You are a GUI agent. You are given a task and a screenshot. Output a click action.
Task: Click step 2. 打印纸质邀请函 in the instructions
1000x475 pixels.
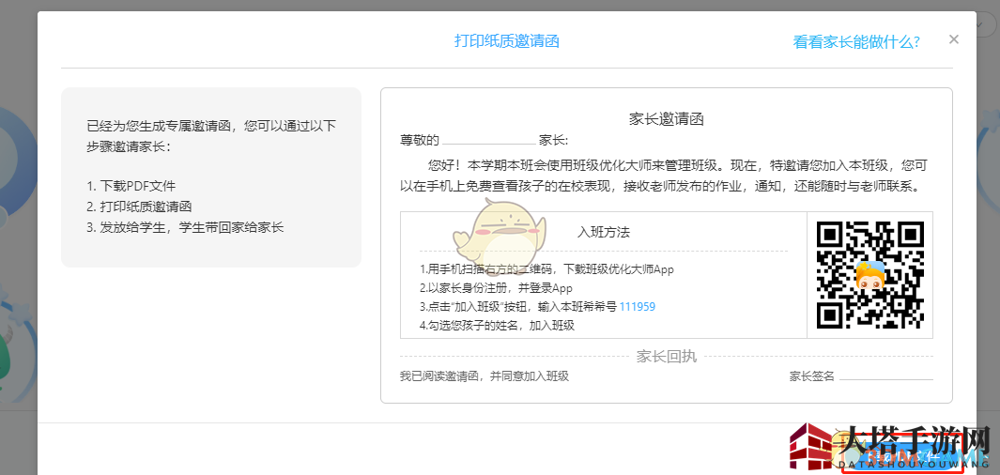(140, 207)
